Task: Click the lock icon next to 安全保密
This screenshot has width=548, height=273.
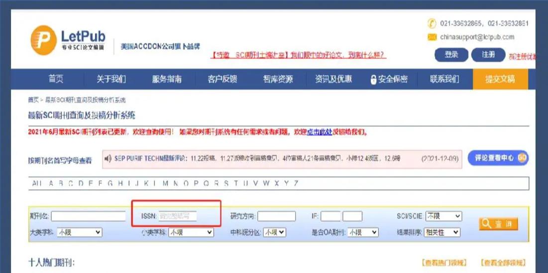Action: (373, 80)
